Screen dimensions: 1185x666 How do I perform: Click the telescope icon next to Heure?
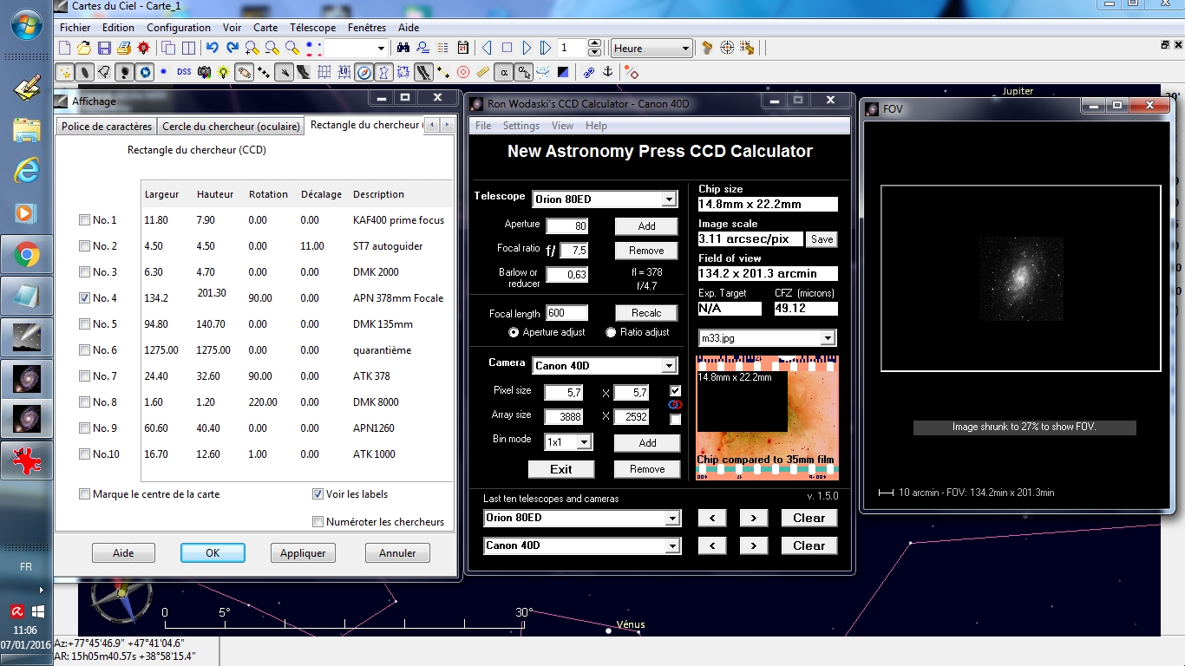point(707,48)
